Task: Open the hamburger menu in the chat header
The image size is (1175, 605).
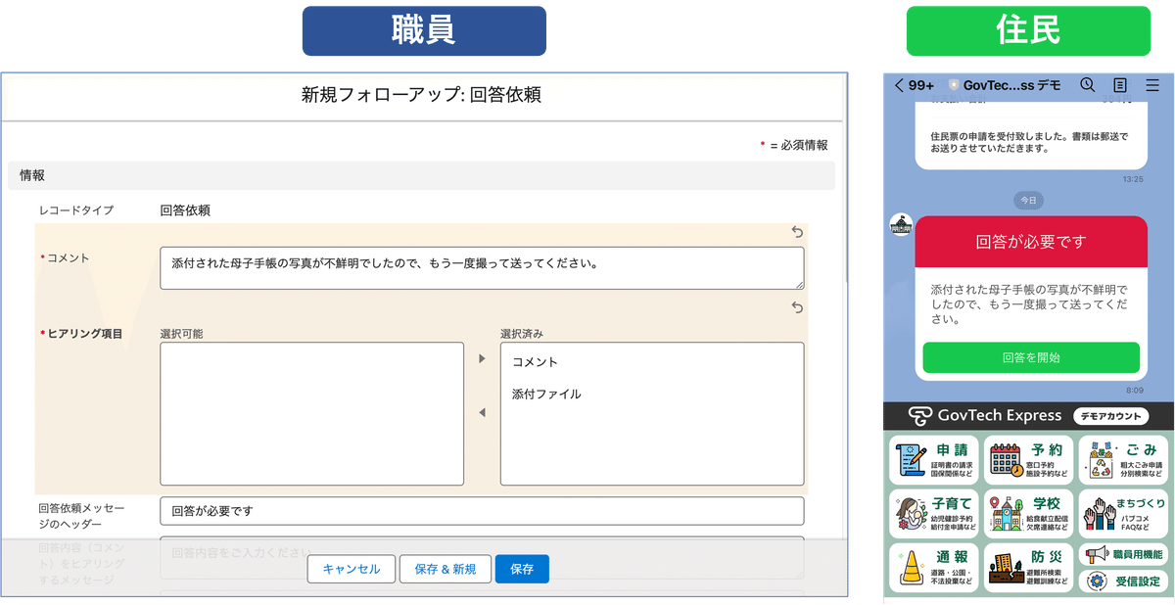Action: point(1151,85)
